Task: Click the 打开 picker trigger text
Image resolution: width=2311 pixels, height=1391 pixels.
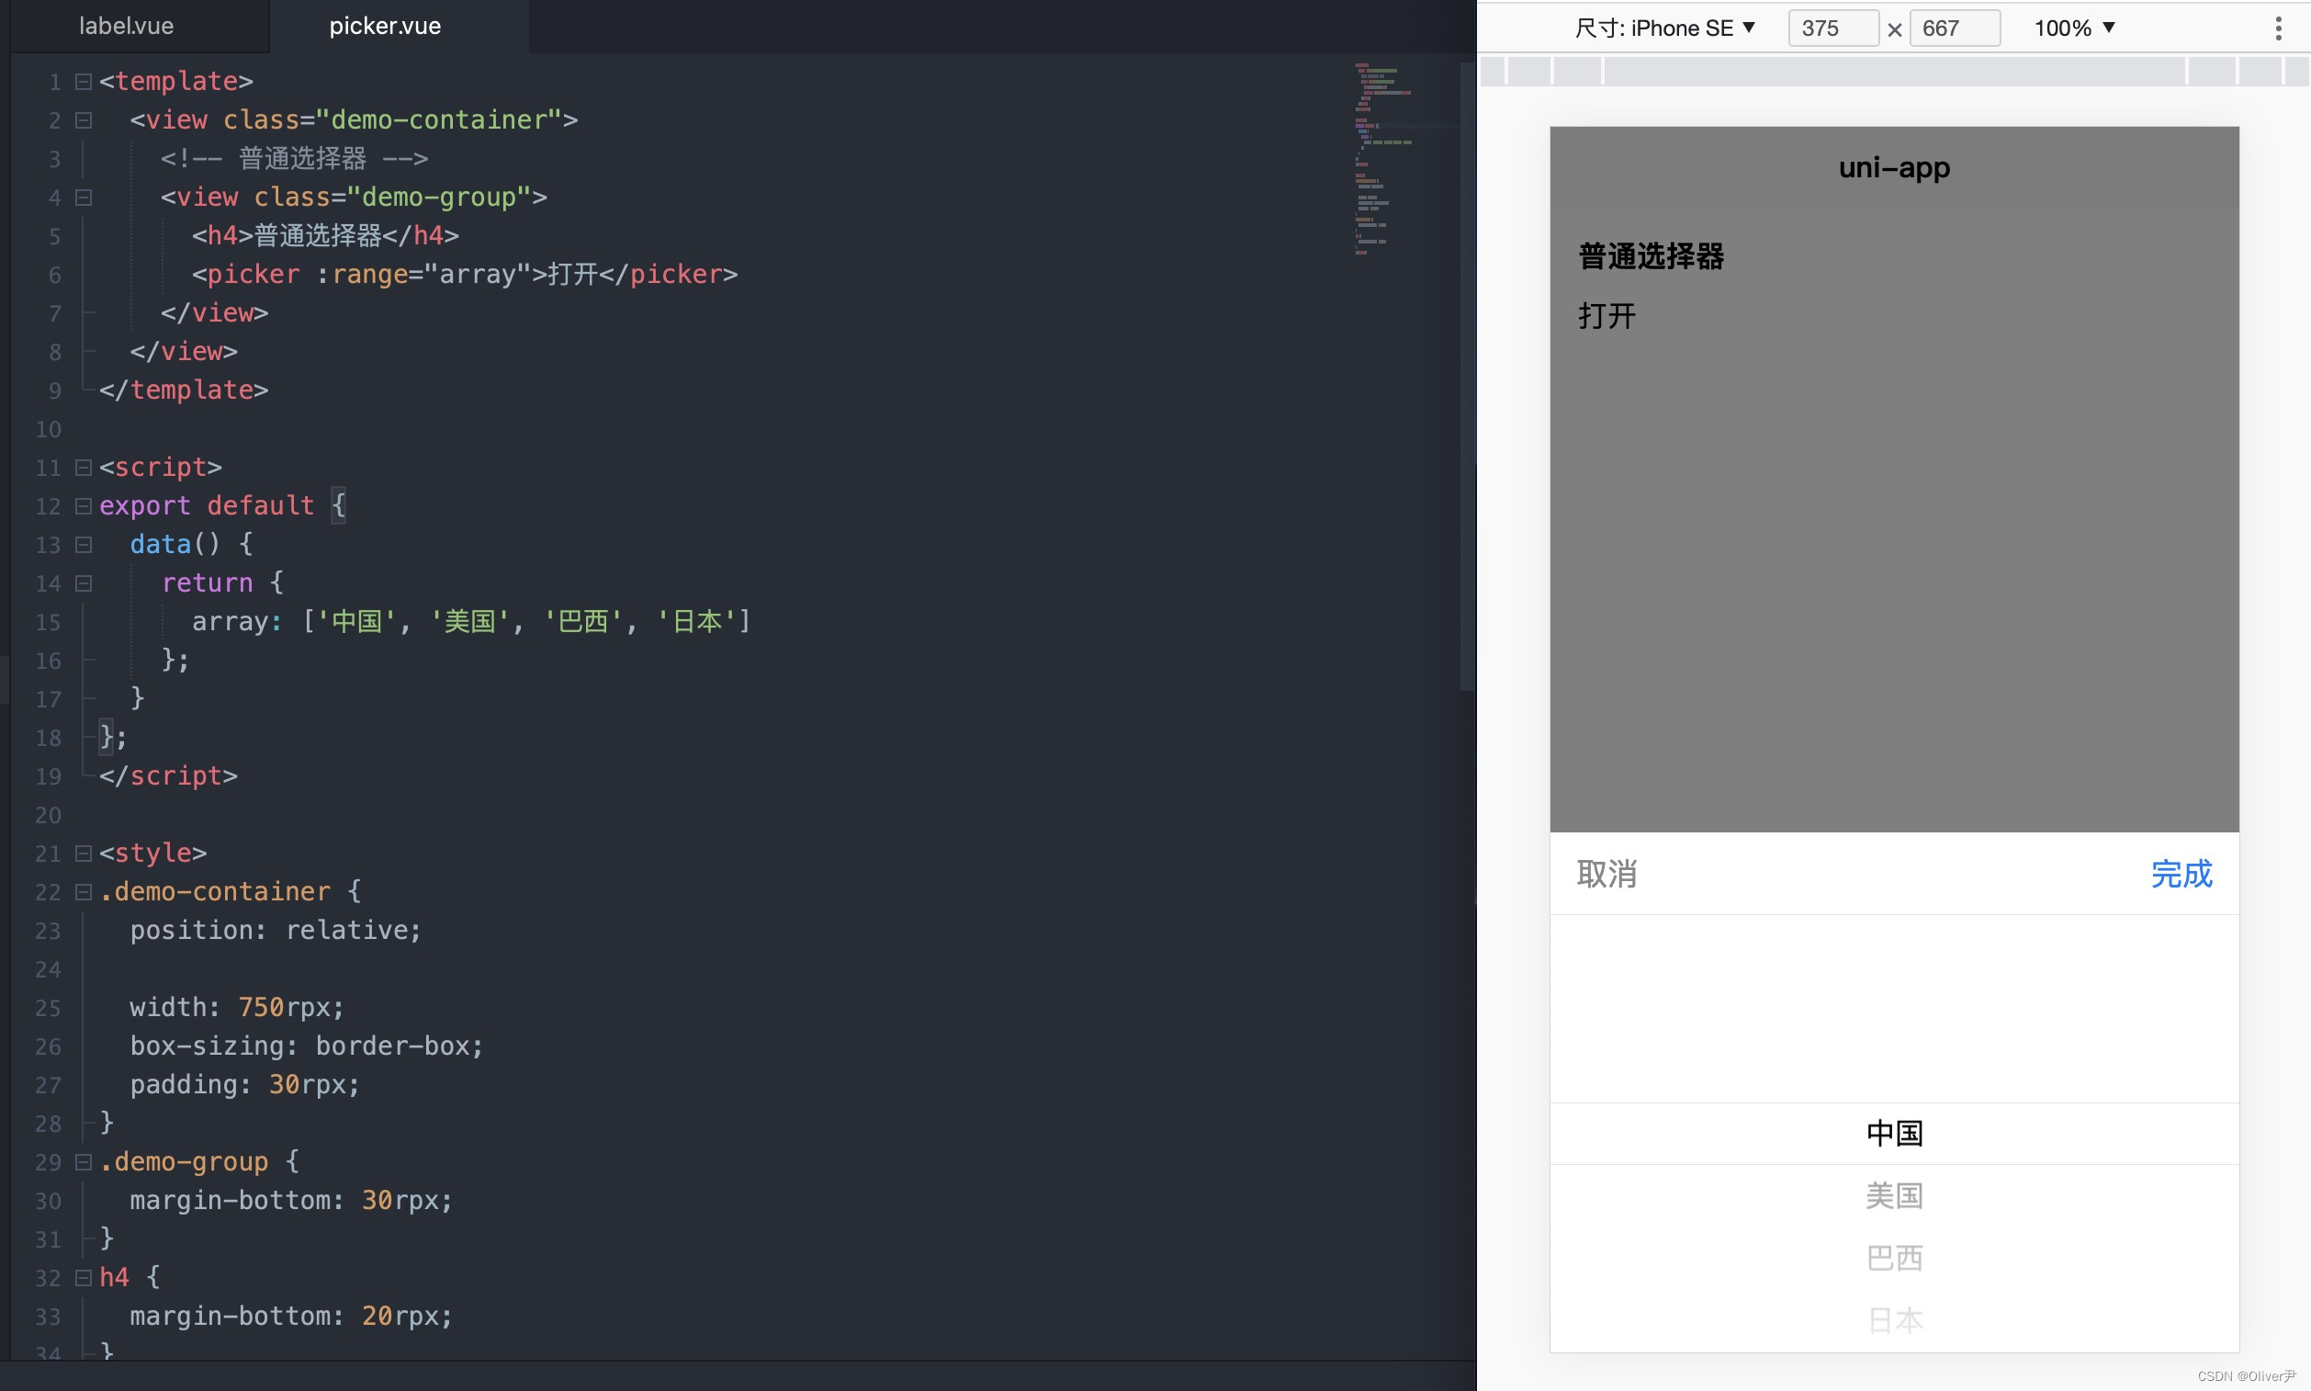Action: pyautogui.click(x=1606, y=316)
